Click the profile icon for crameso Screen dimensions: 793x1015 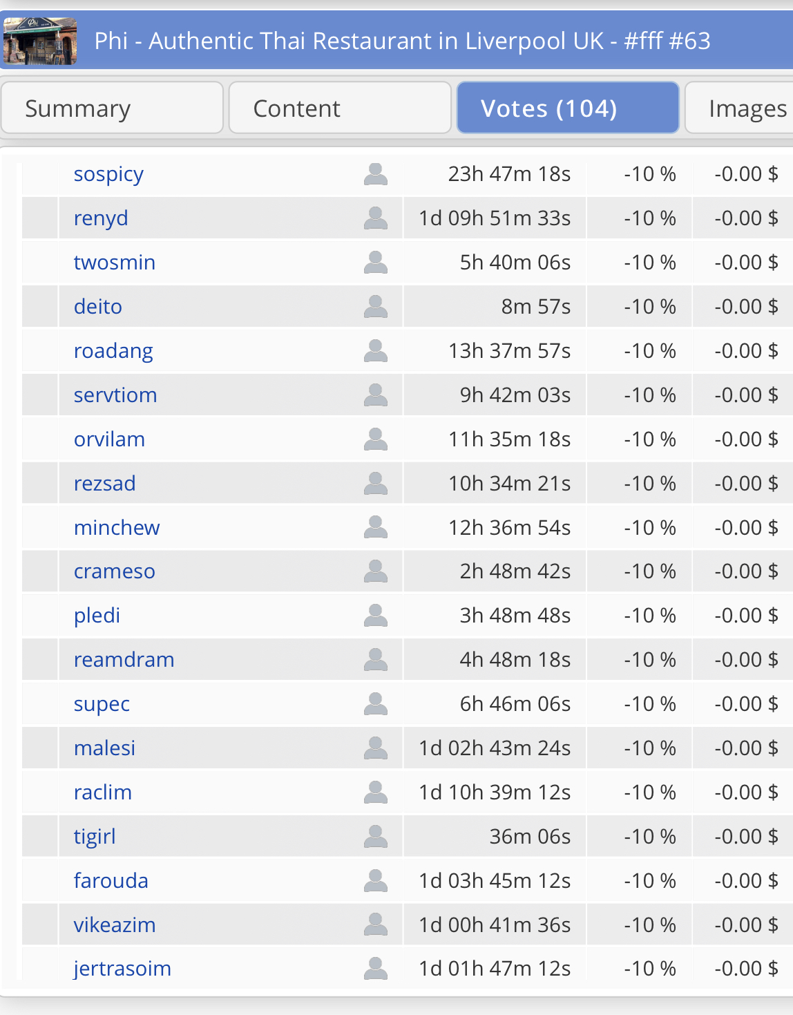tap(375, 571)
